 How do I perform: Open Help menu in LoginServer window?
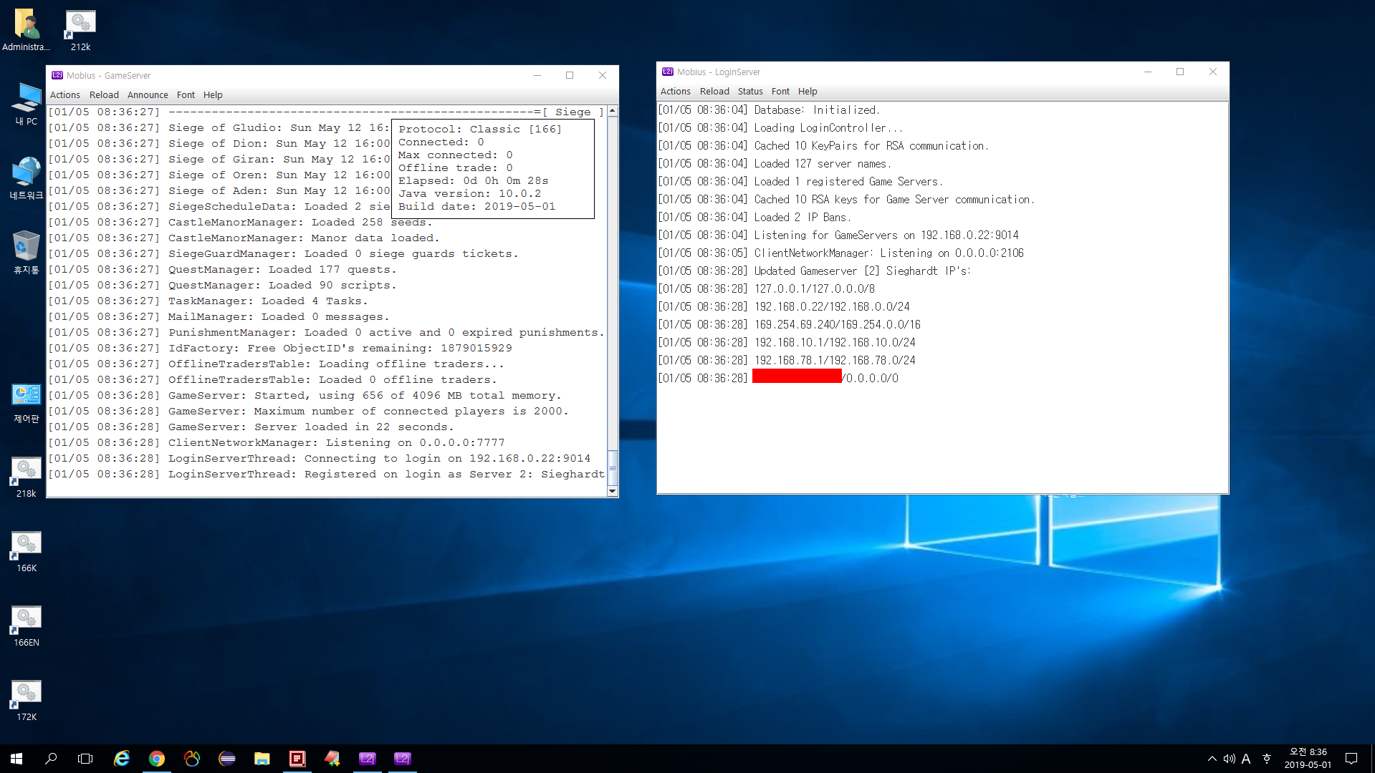tap(808, 91)
